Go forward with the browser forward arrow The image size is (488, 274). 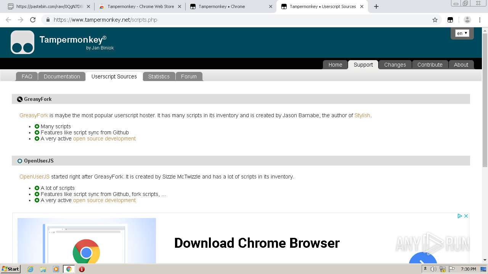pos(21,20)
